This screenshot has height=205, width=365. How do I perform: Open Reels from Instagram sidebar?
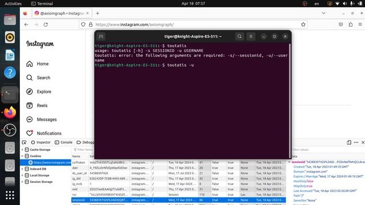pyautogui.click(x=36, y=105)
